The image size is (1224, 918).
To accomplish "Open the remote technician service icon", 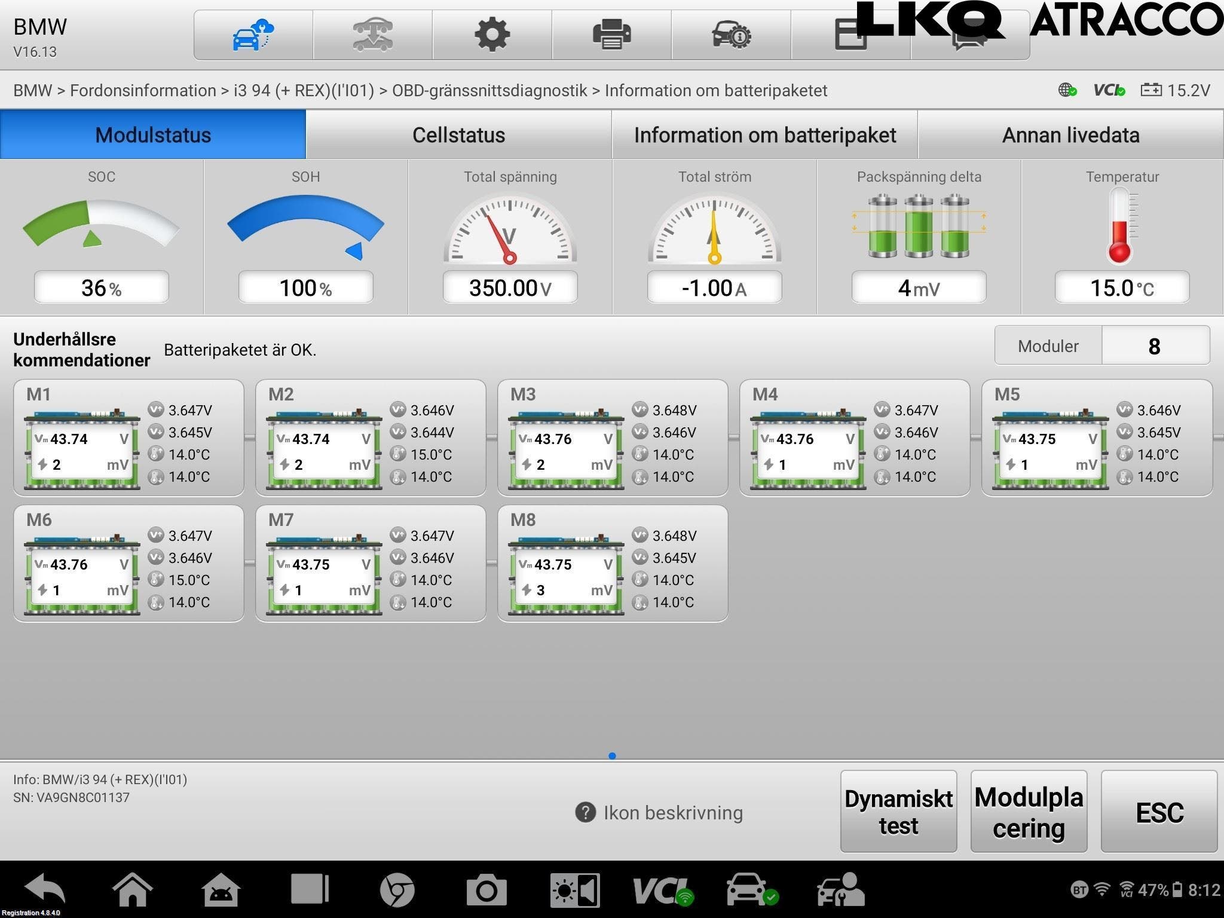I will click(x=841, y=890).
